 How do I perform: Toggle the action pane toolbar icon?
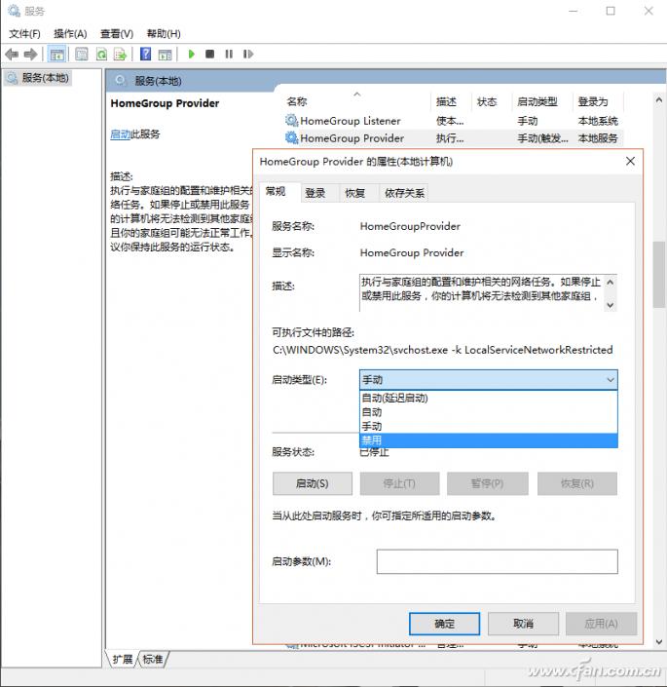[165, 55]
